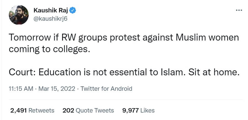Show who liked via Likes label
Image resolution: width=248 pixels, height=120 pixels.
coord(147,111)
